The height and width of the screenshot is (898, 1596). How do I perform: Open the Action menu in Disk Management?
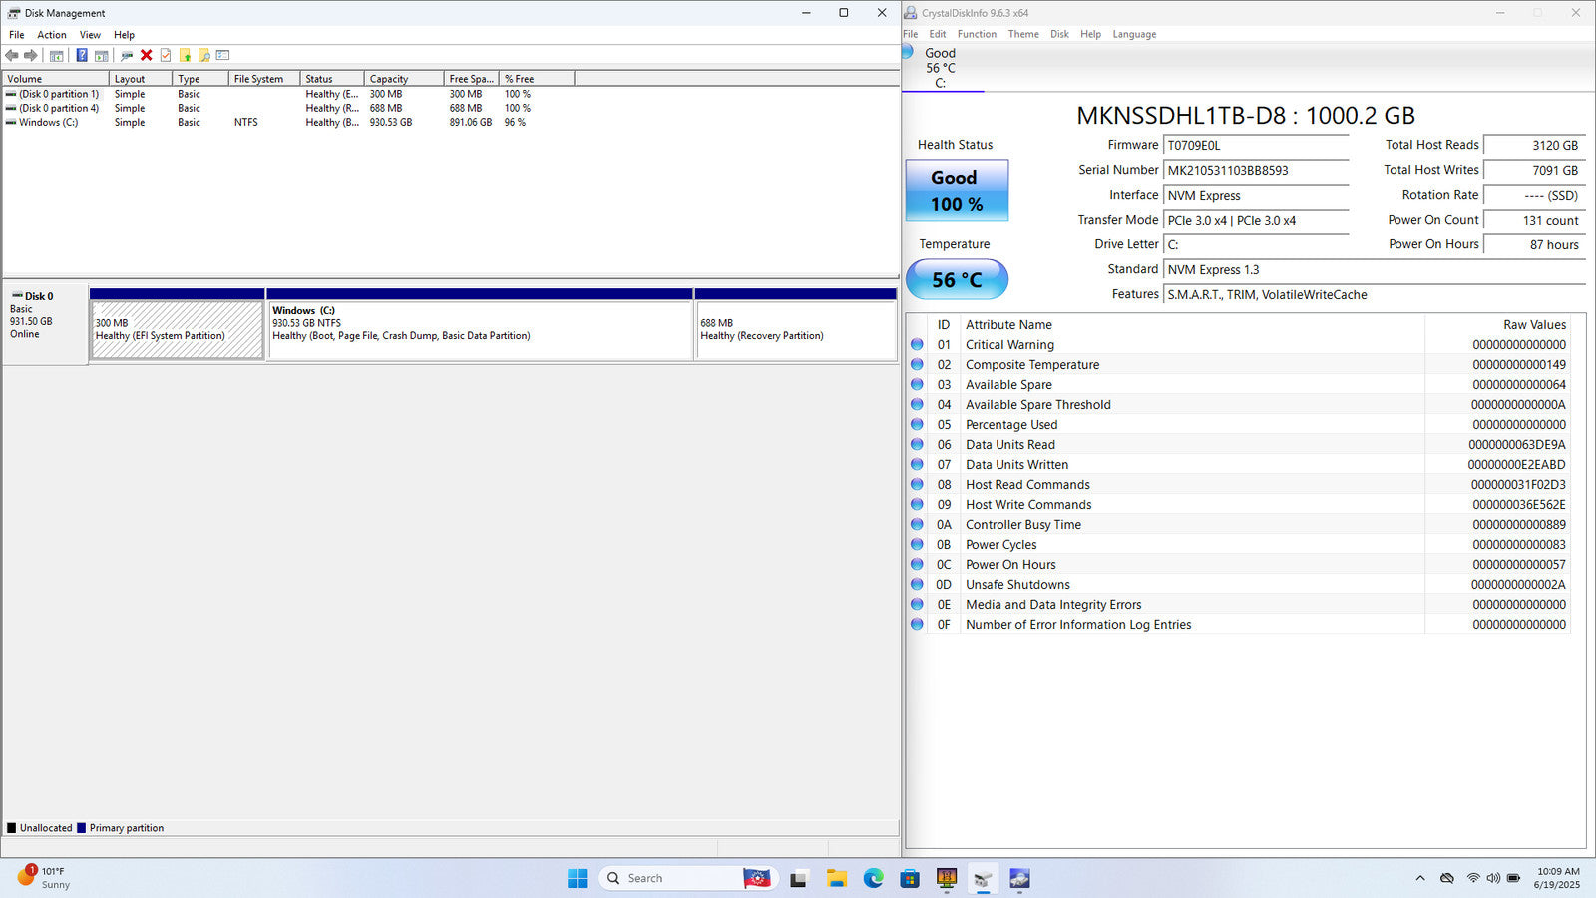[x=52, y=34]
